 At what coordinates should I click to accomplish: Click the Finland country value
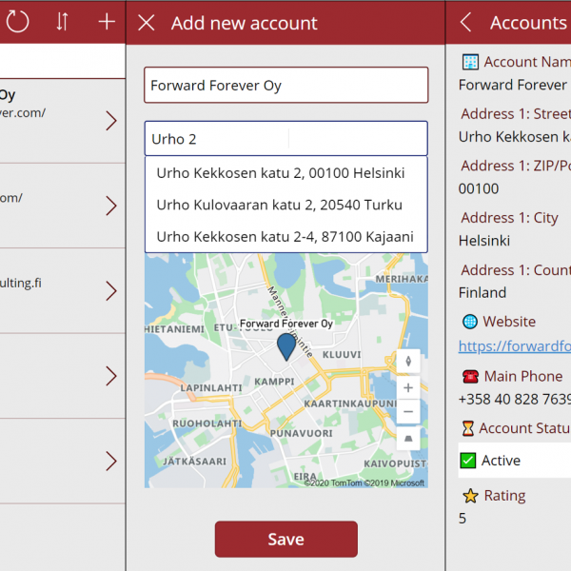pos(482,292)
